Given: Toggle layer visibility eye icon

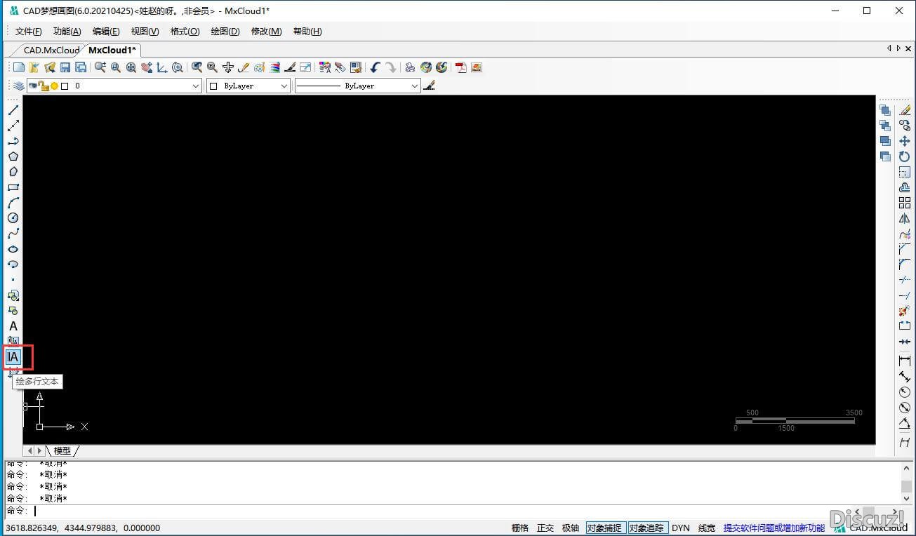Looking at the screenshot, I should pos(33,86).
